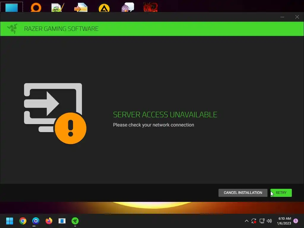This screenshot has width=304, height=228.
Task: Click the Retry button
Action: pyautogui.click(x=281, y=193)
